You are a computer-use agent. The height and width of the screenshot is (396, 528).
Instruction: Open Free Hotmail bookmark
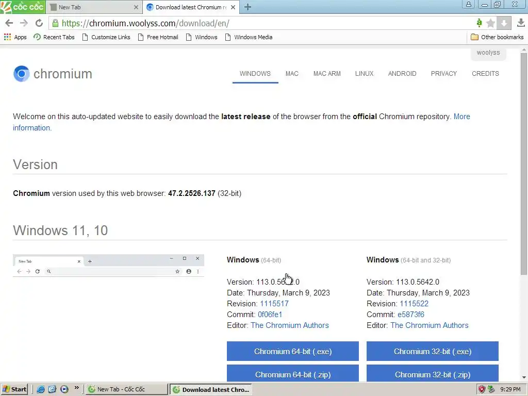(x=158, y=37)
